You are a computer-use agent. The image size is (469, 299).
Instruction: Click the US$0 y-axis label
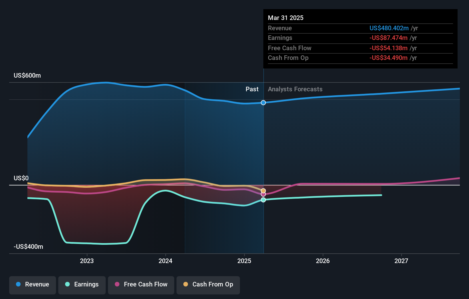point(21,178)
